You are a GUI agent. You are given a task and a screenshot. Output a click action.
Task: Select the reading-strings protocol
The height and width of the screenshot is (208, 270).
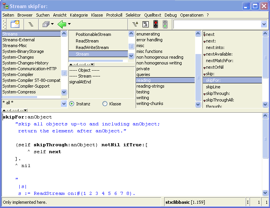pyautogui.click(x=165, y=86)
